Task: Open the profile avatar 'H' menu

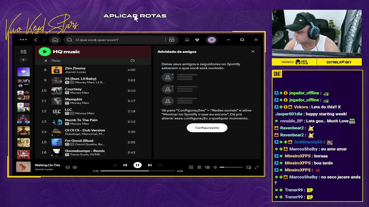Action: pos(212,40)
